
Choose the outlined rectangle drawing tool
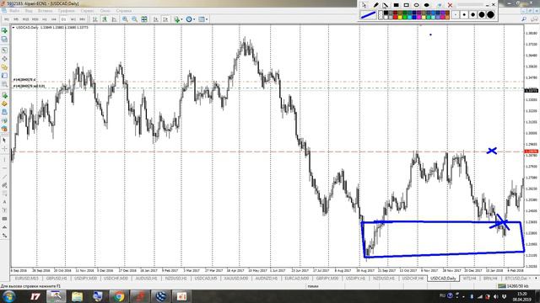pos(407,5)
